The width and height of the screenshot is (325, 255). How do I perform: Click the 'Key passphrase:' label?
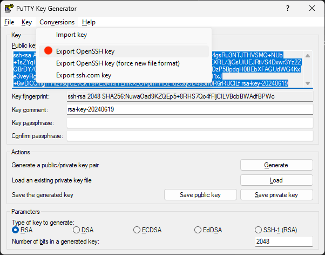pyautogui.click(x=33, y=123)
